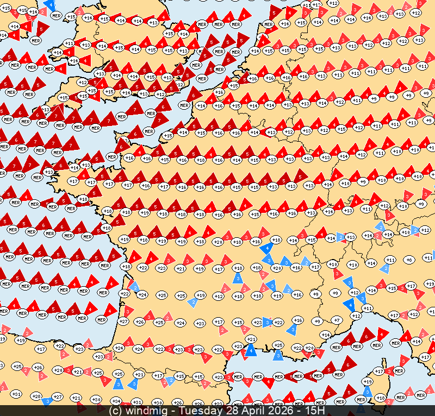This screenshot has width=435, height=416.
Task: Click the blue 4 arrow above +12 near Riviera
Action: click(x=349, y=305)
